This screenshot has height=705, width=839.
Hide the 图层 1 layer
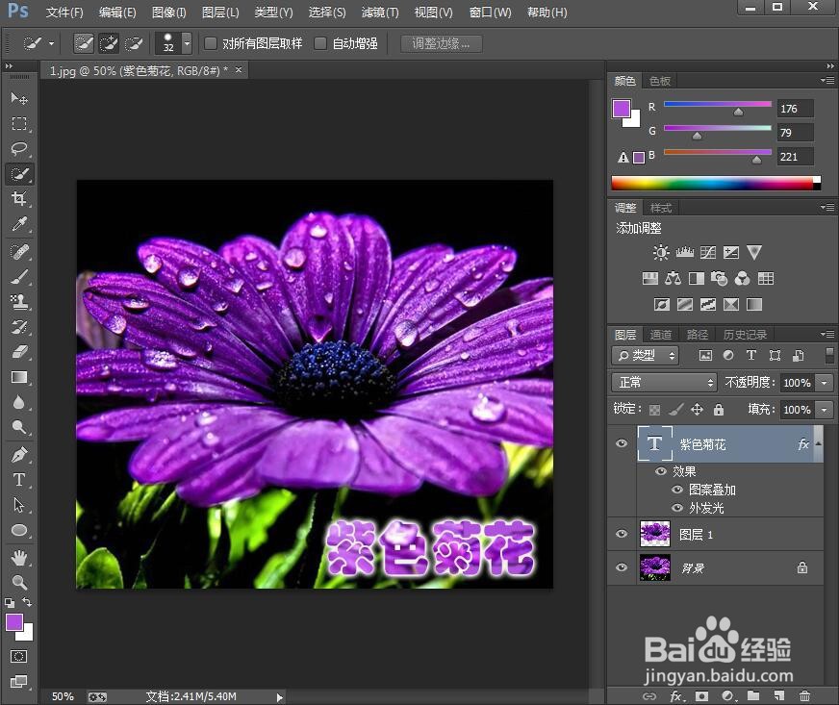622,534
